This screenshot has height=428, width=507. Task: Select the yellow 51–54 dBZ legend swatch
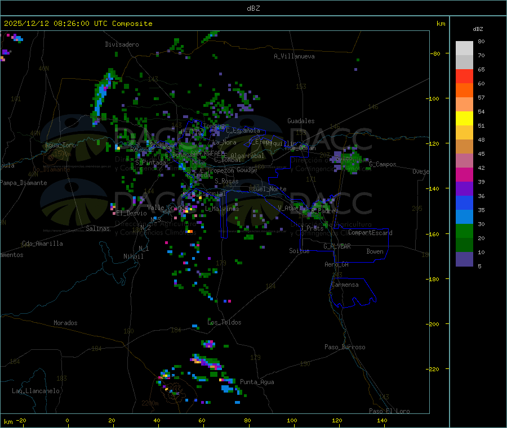[464, 119]
